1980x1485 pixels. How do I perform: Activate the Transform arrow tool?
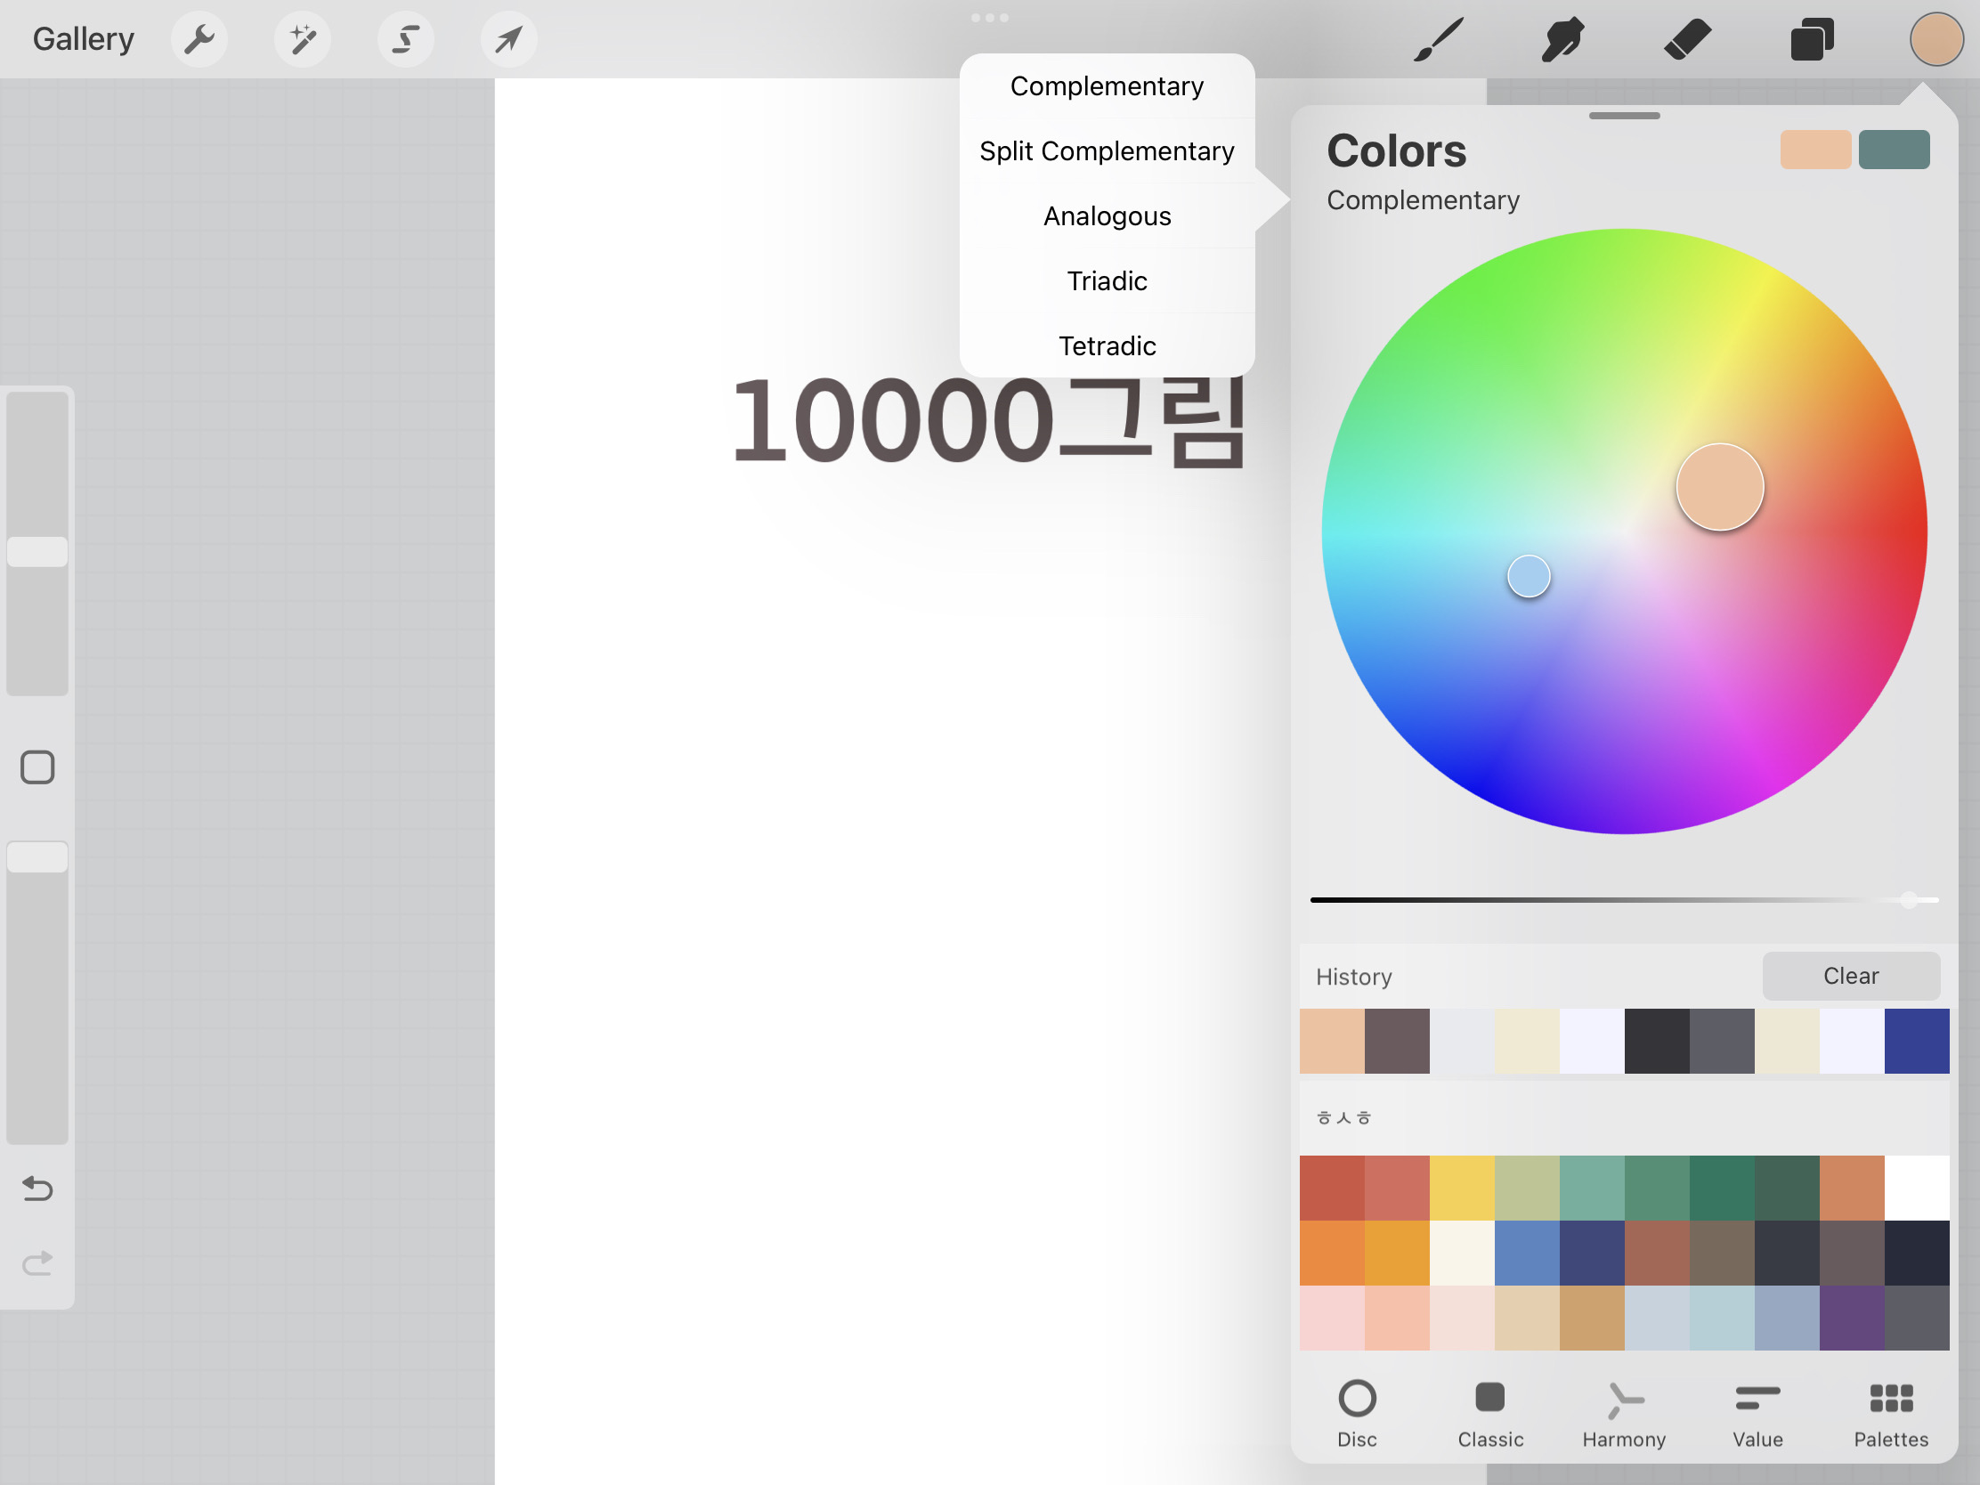pos(508,39)
